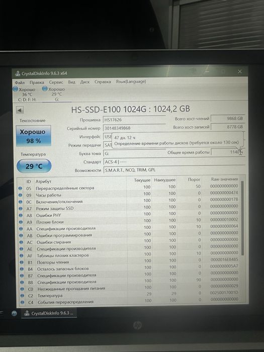The width and height of the screenshot is (264, 352).
Task: Click status dot for attribute AE
Action: coord(21,249)
